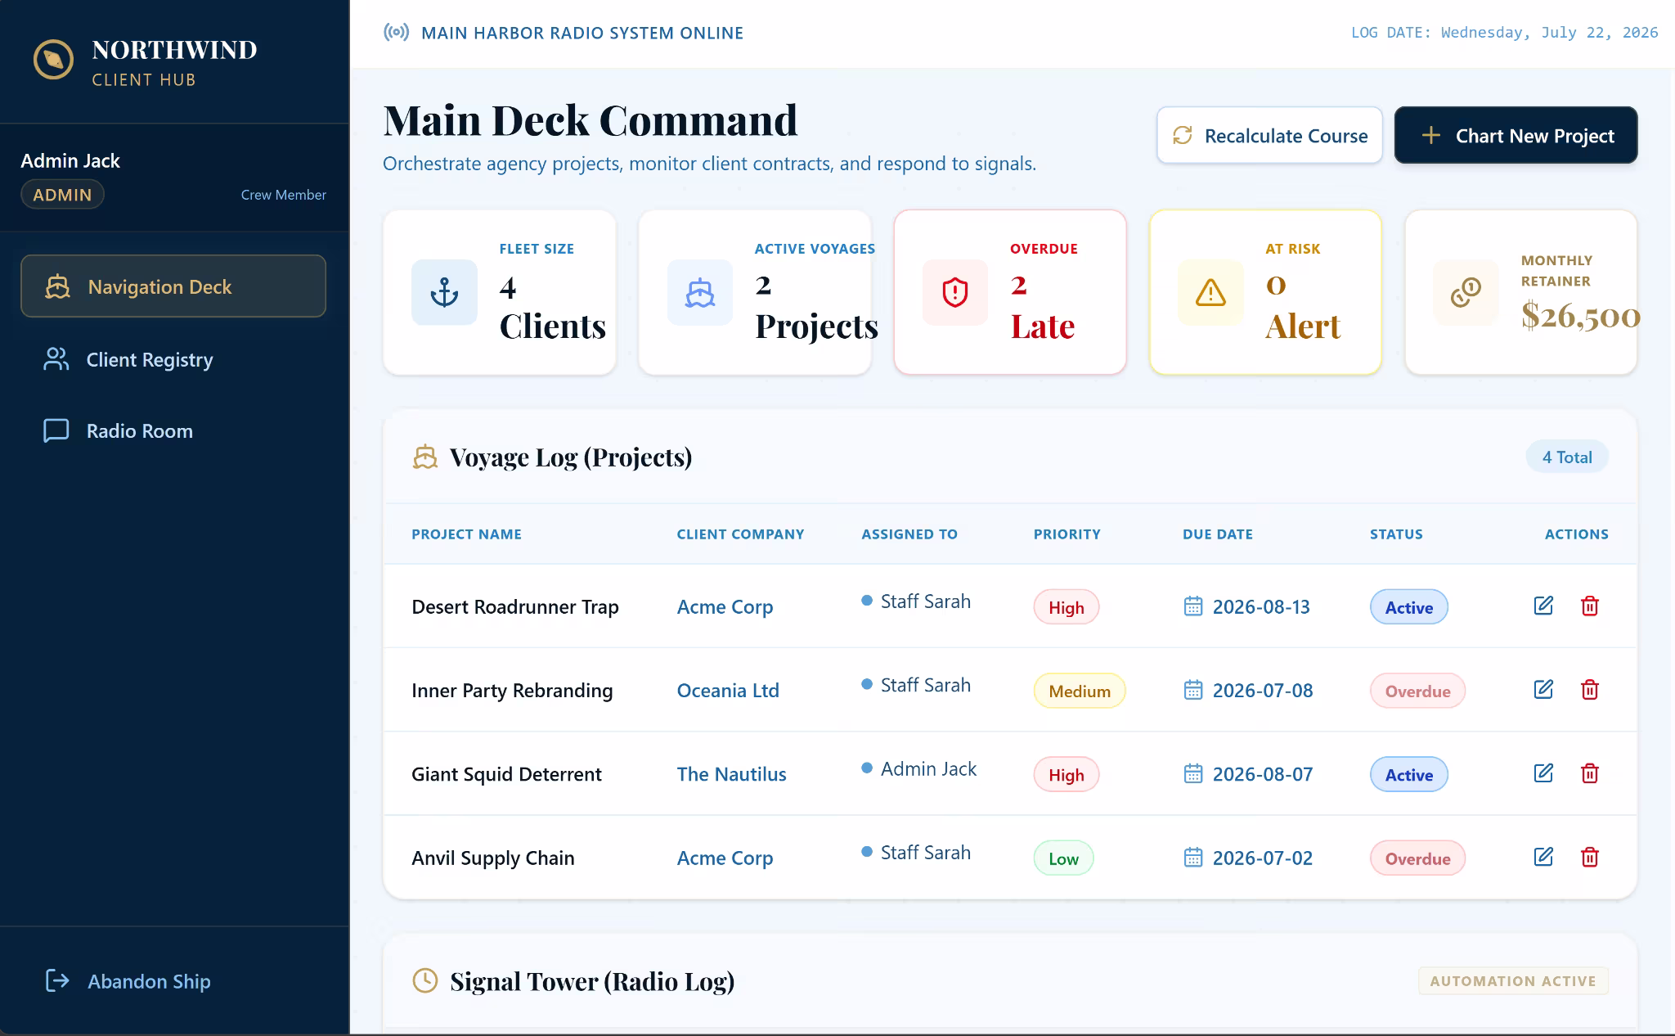
Task: Click Overdue status of Inner Party Rebranding
Action: click(x=1417, y=691)
